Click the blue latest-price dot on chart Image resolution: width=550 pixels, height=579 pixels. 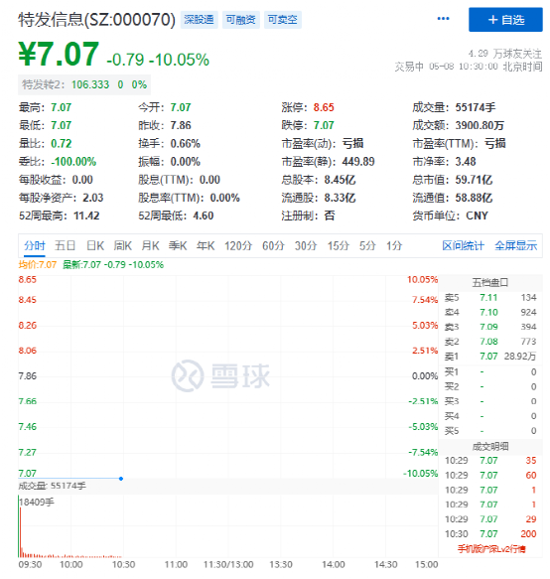point(121,479)
